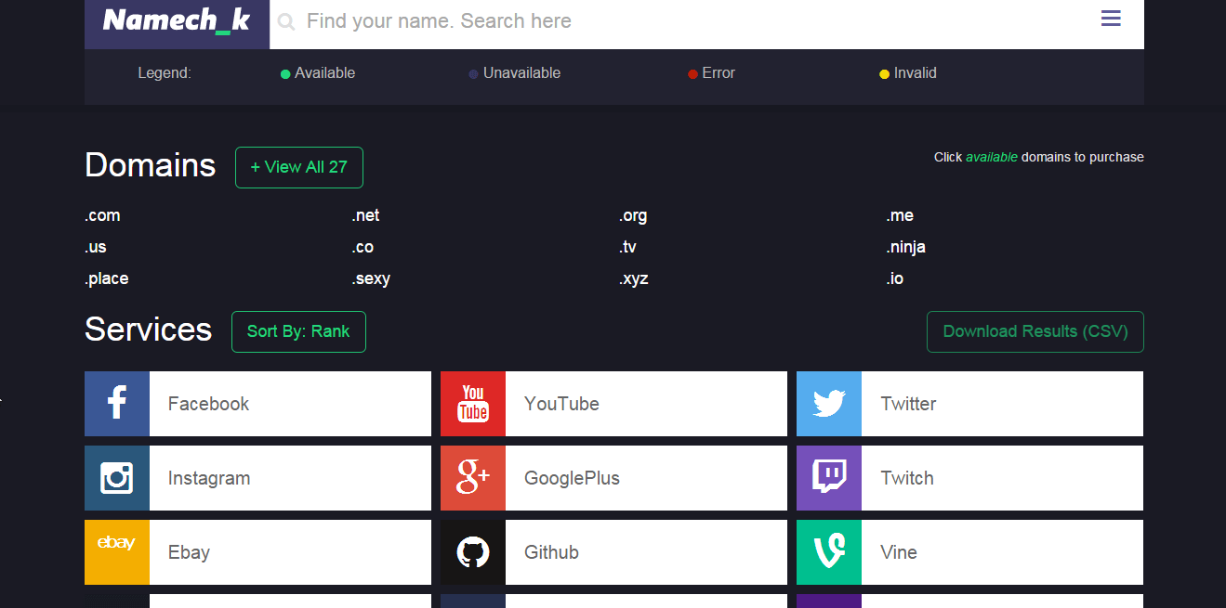The height and width of the screenshot is (608, 1226).
Task: Open the Facebook service name
Action: (x=208, y=404)
